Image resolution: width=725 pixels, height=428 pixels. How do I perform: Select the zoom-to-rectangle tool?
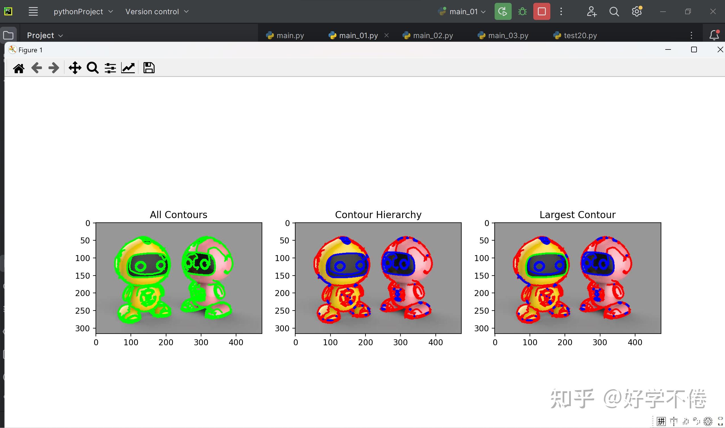92,67
